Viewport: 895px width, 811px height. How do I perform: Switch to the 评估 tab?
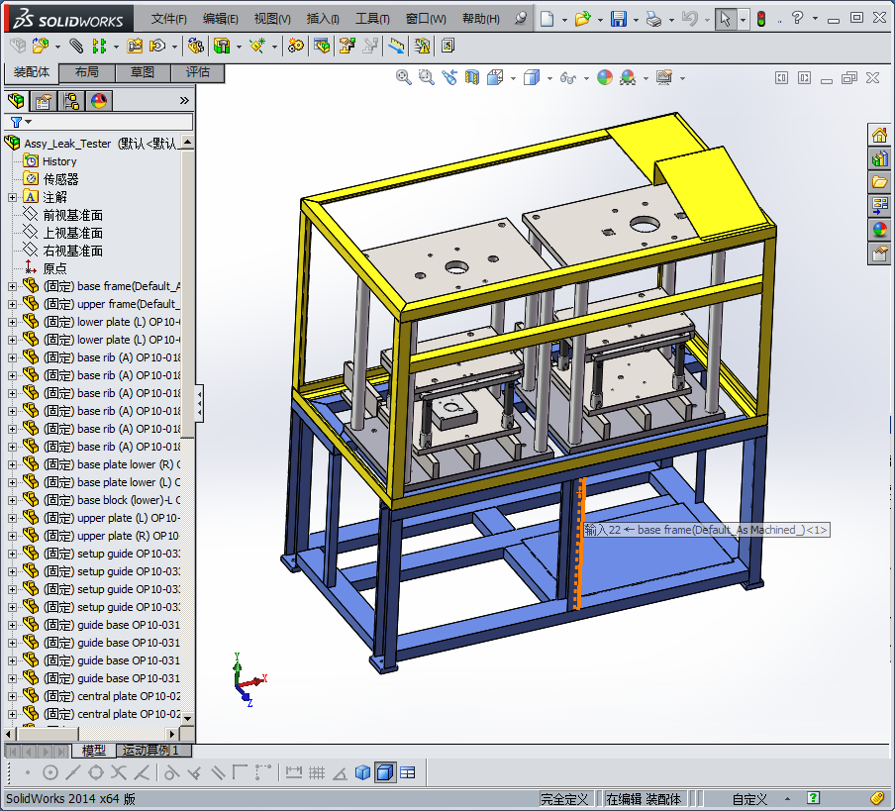point(197,72)
